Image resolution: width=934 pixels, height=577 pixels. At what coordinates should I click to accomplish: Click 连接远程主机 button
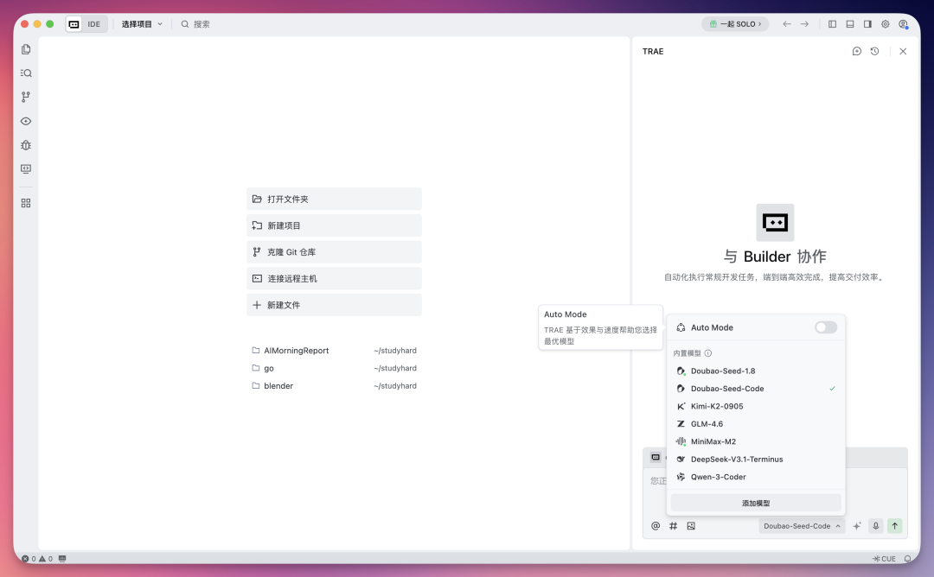334,278
